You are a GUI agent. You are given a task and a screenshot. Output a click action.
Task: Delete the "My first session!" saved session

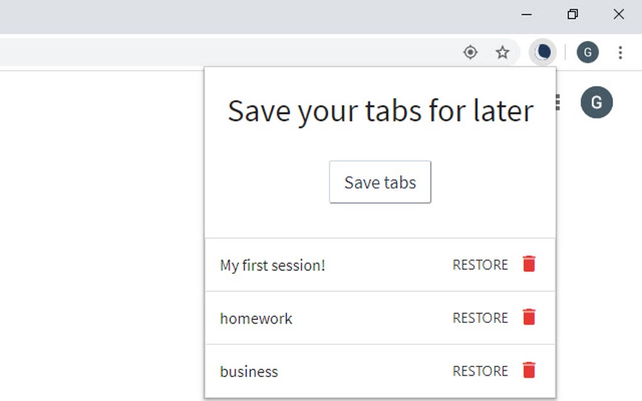coord(529,264)
